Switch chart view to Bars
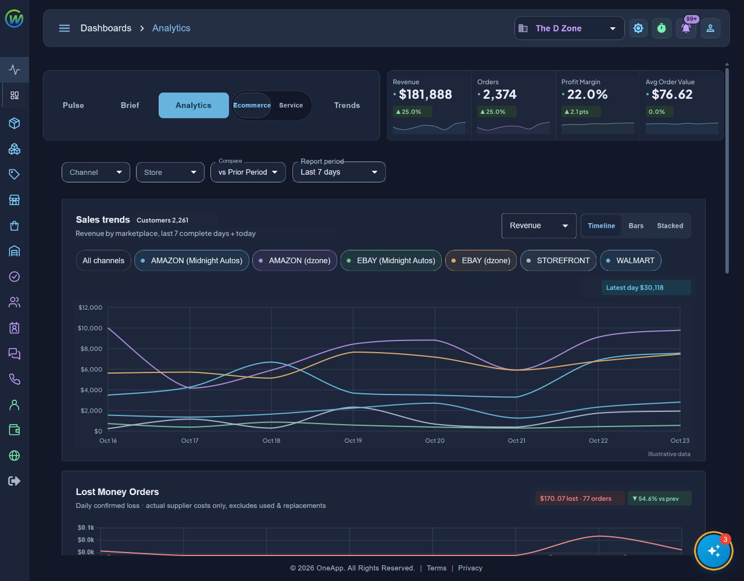 point(636,226)
